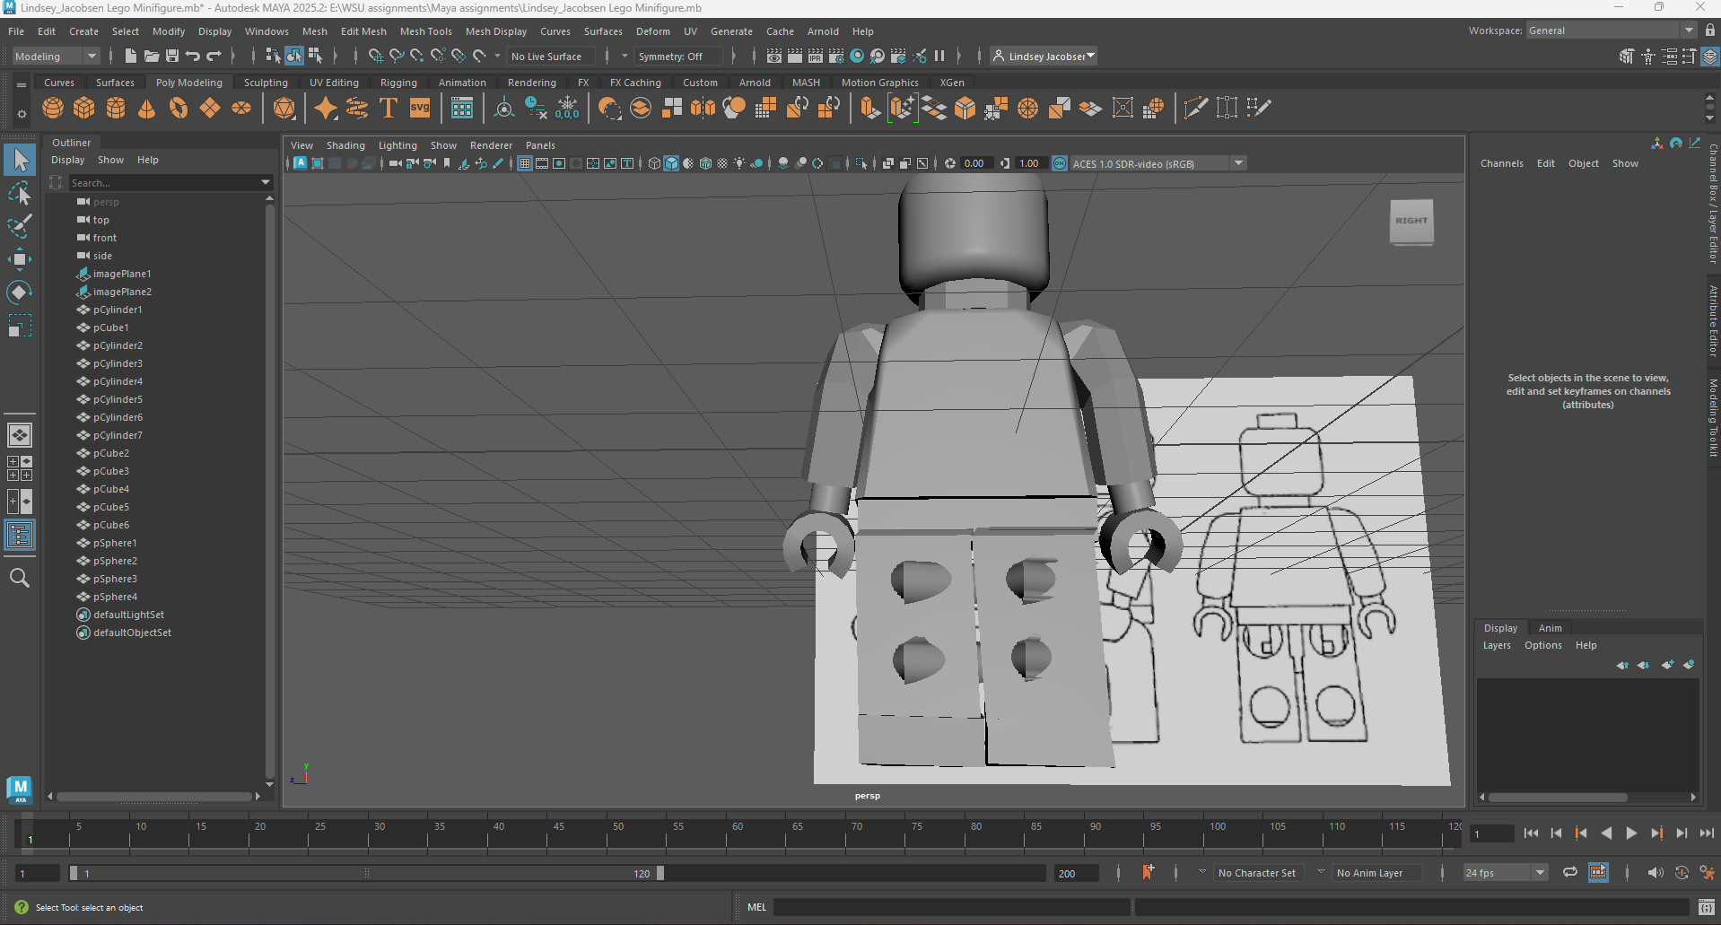This screenshot has width=1721, height=925.
Task: Select the Rotate tool in the toolbox
Action: (19, 292)
